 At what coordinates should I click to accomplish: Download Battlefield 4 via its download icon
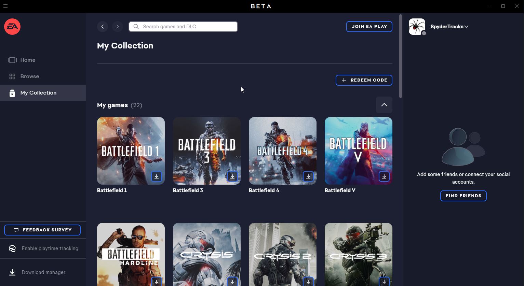[x=308, y=176]
